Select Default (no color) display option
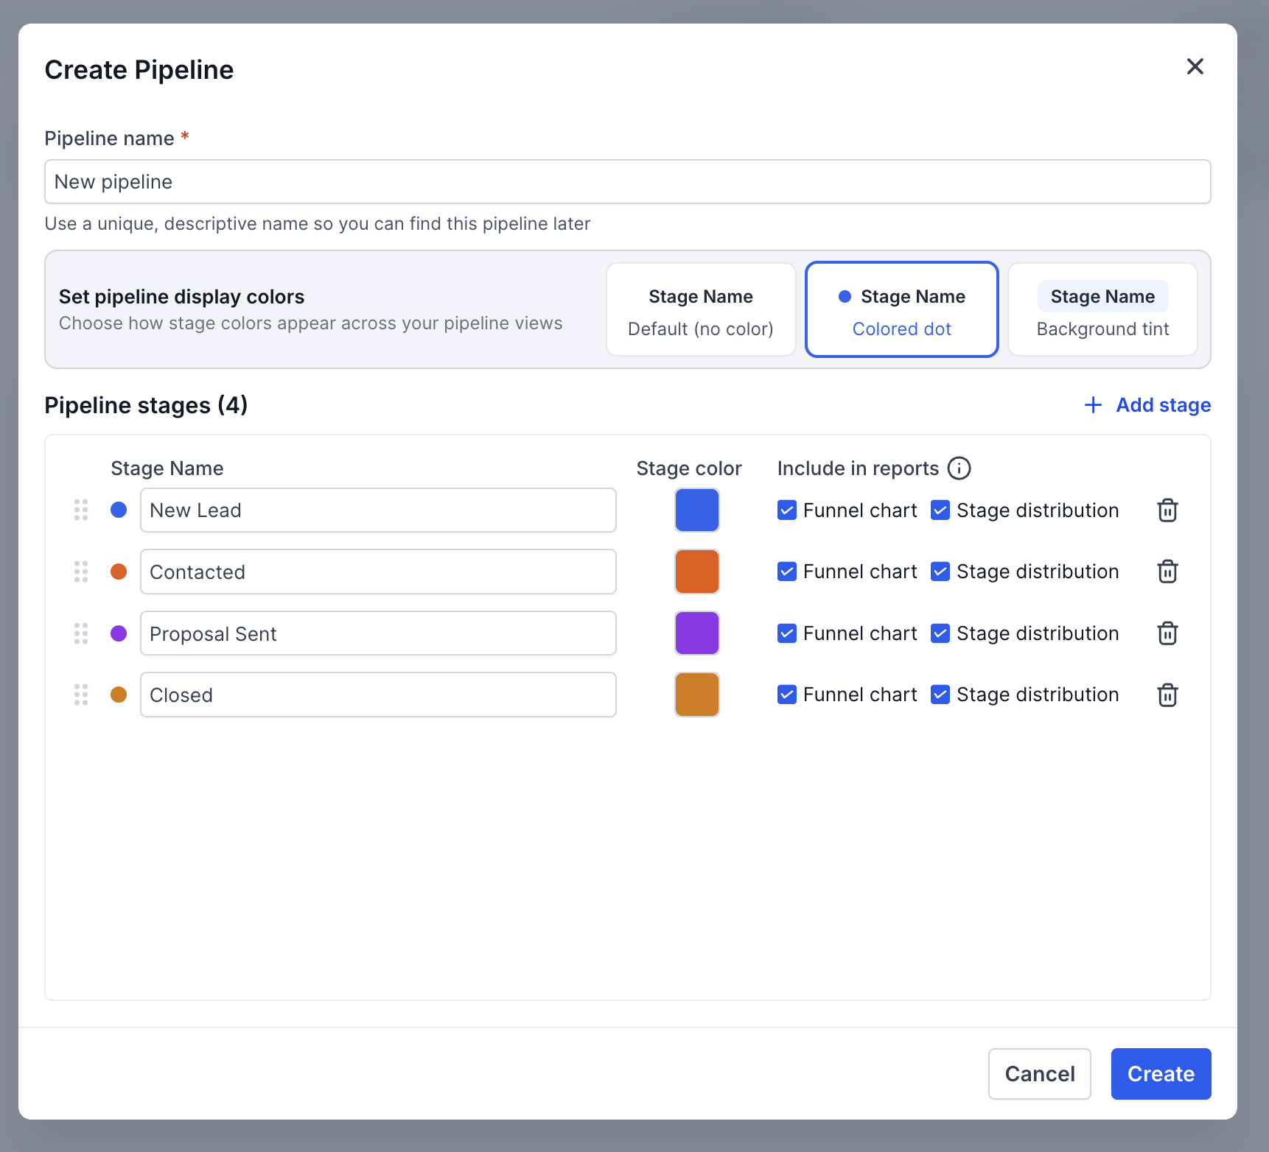This screenshot has height=1152, width=1269. click(x=701, y=309)
